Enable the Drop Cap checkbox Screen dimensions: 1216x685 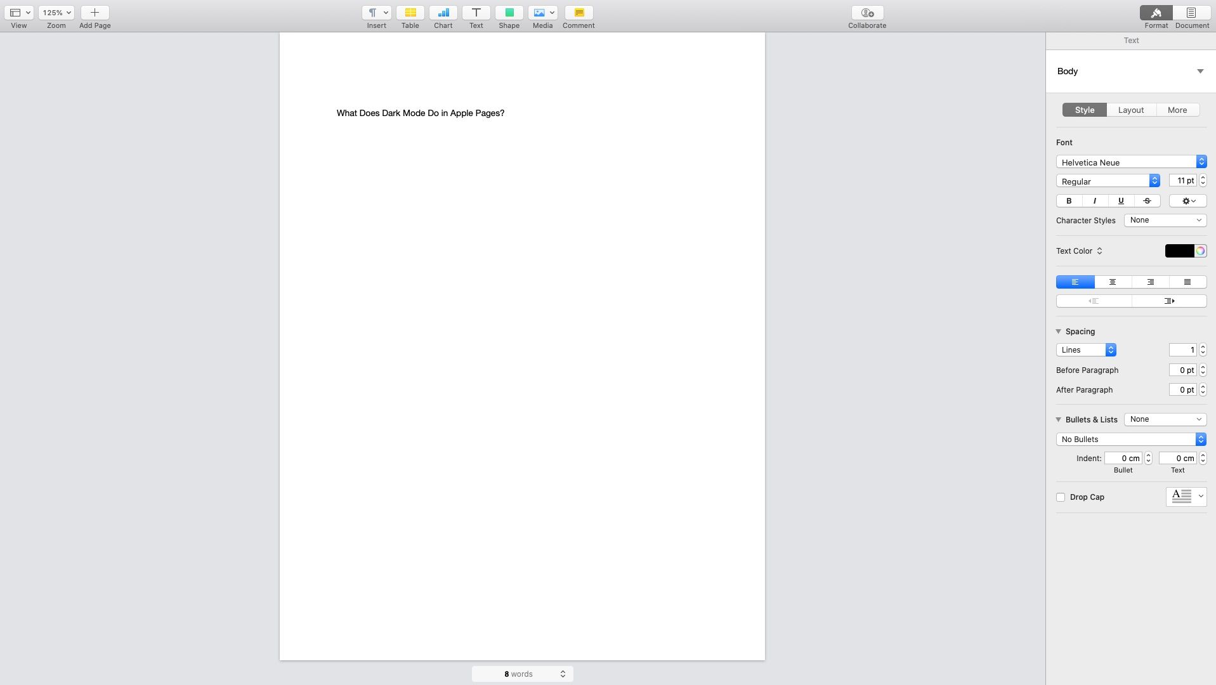[x=1061, y=497]
